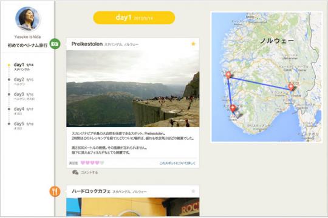Click the yellow day1 header button
Screen dimensions: 328x218
pyautogui.click(x=134, y=18)
